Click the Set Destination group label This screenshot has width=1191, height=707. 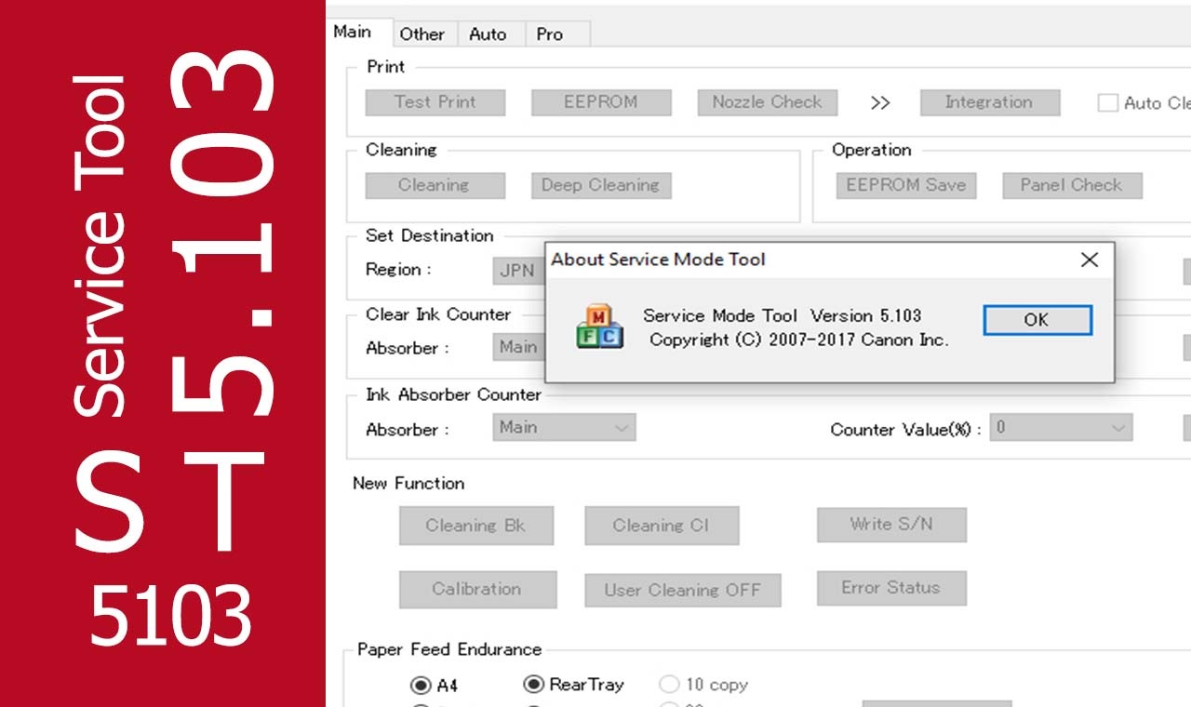click(x=430, y=235)
